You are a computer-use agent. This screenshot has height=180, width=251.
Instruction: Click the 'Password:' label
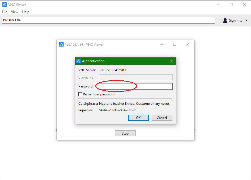point(86,86)
